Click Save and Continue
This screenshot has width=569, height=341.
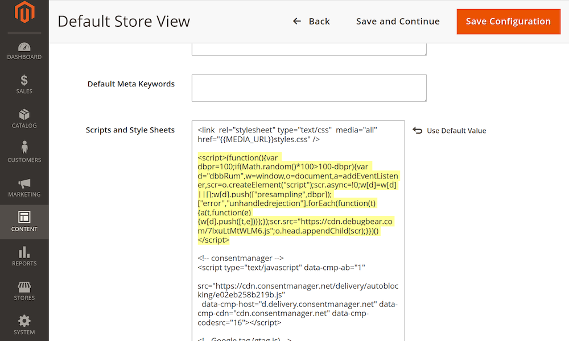point(398,22)
